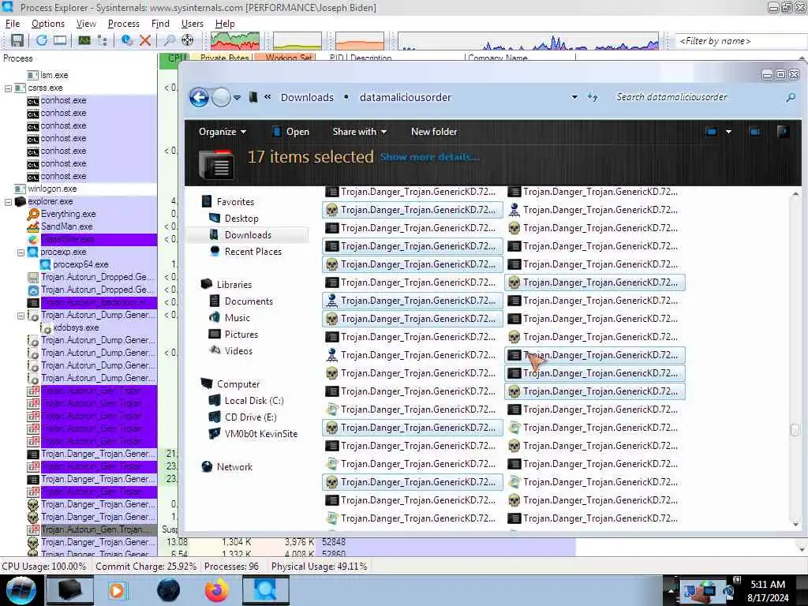Select Network in the navigation pane
The width and height of the screenshot is (808, 606).
click(x=234, y=467)
